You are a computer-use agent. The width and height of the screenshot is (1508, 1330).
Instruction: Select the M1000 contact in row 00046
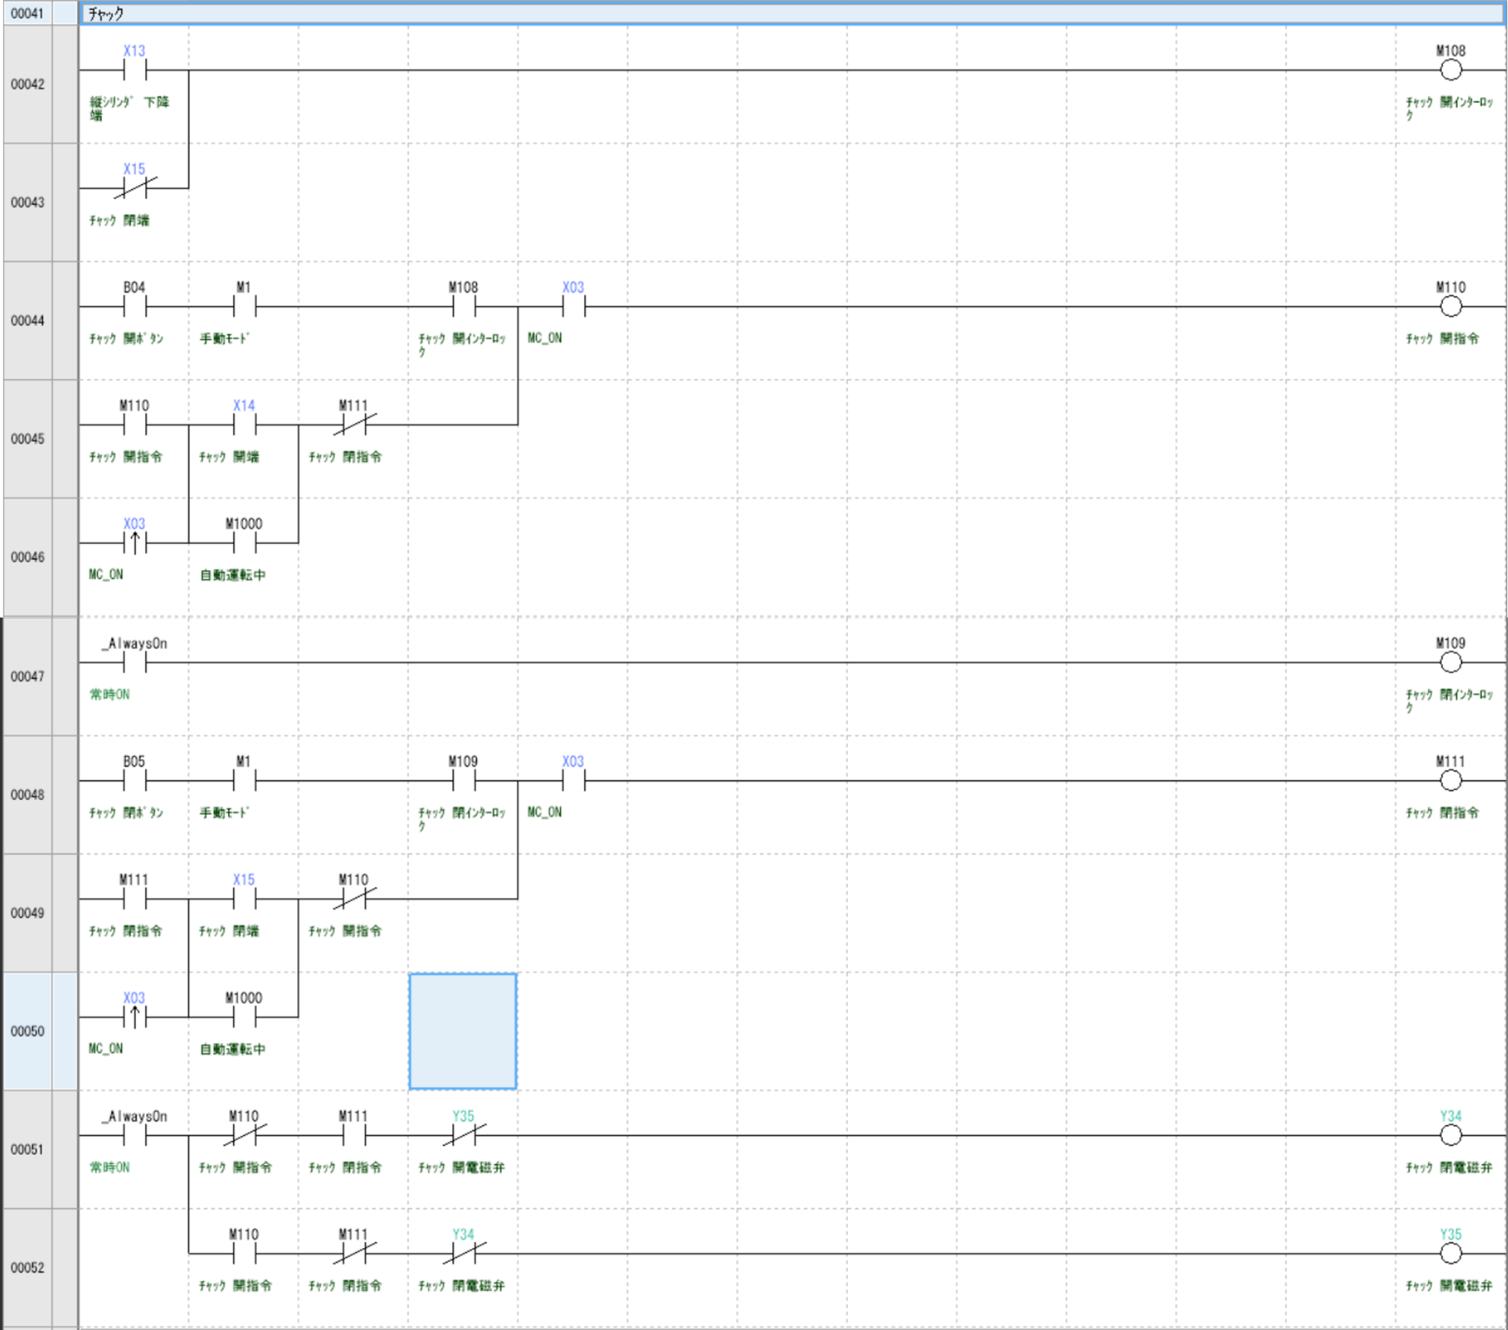(x=244, y=543)
